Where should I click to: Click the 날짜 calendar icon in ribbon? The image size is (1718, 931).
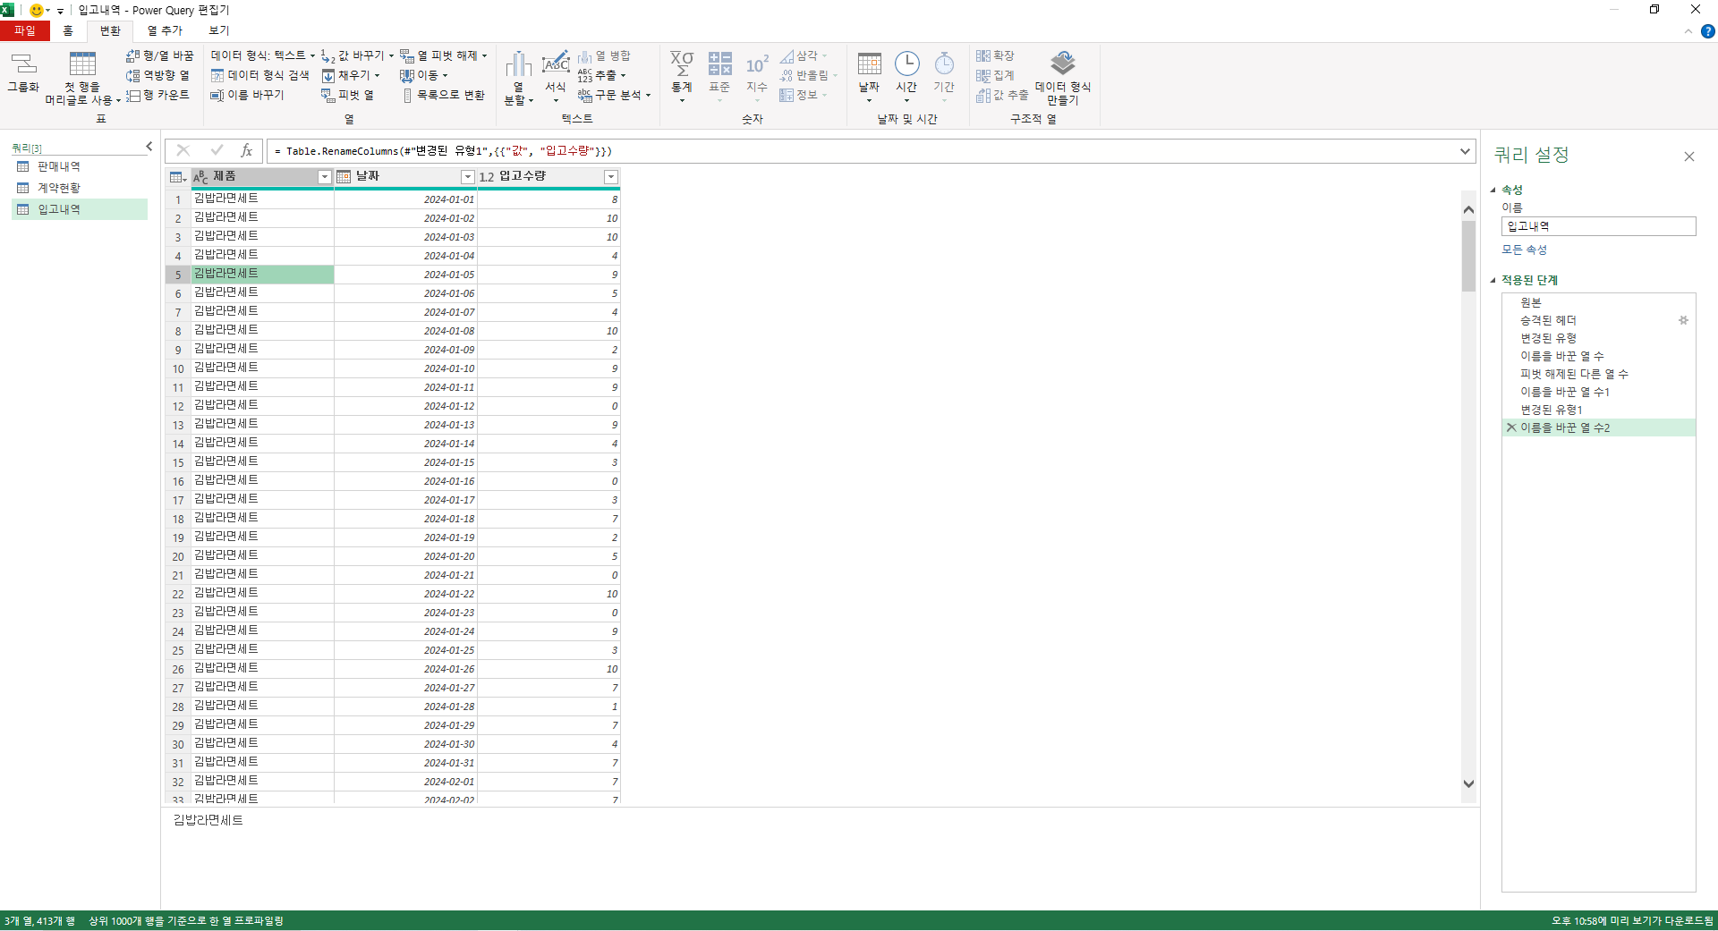[869, 64]
